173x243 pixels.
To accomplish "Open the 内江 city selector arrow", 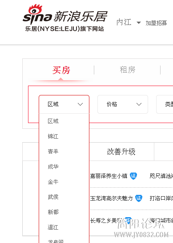I will click(x=139, y=23).
